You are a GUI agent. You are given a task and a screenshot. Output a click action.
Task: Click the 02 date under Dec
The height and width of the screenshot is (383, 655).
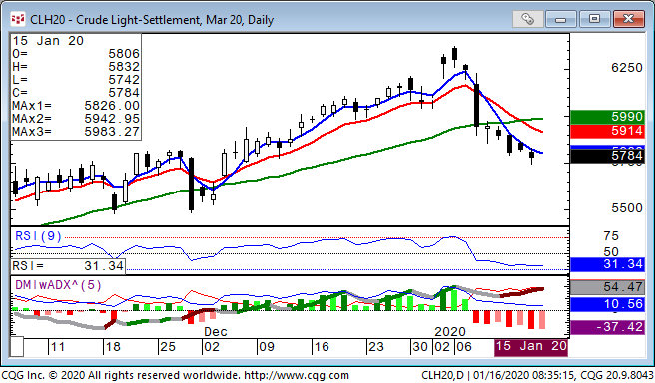(212, 347)
